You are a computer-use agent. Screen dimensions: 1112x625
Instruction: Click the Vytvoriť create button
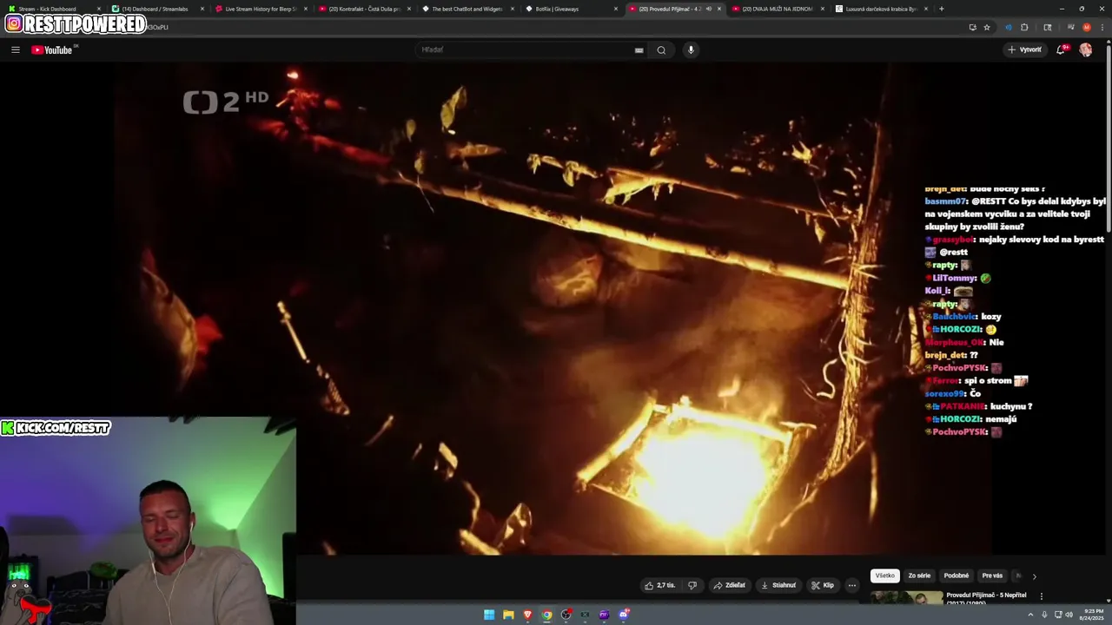[1024, 49]
